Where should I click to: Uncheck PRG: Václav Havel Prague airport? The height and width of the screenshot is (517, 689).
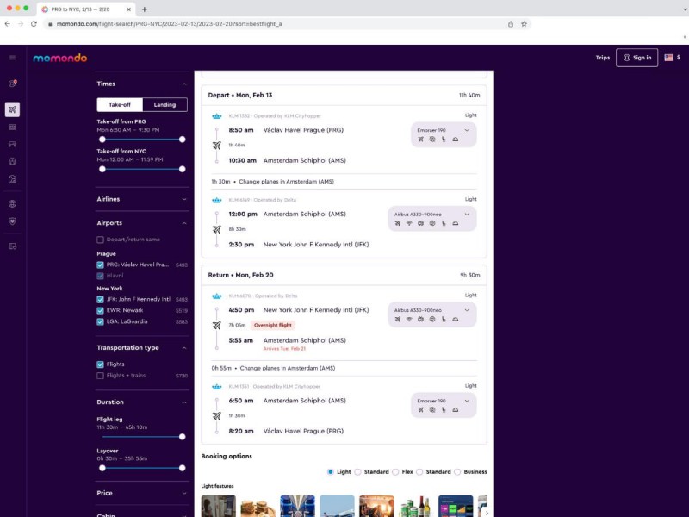[x=100, y=265]
